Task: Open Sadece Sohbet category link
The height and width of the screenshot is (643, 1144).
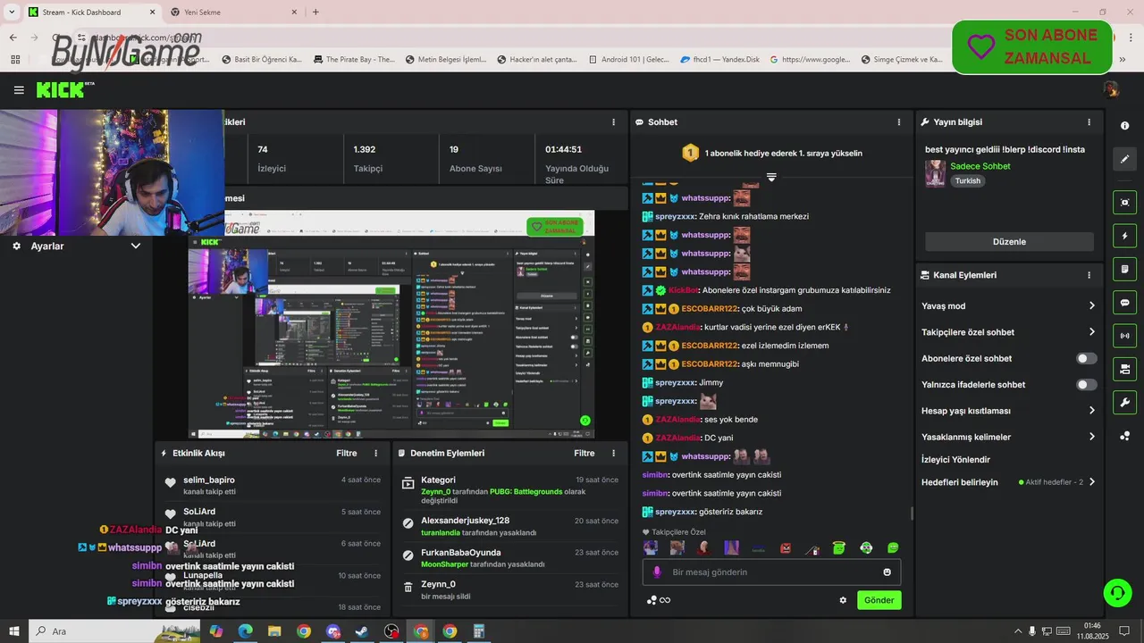Action: click(x=980, y=166)
